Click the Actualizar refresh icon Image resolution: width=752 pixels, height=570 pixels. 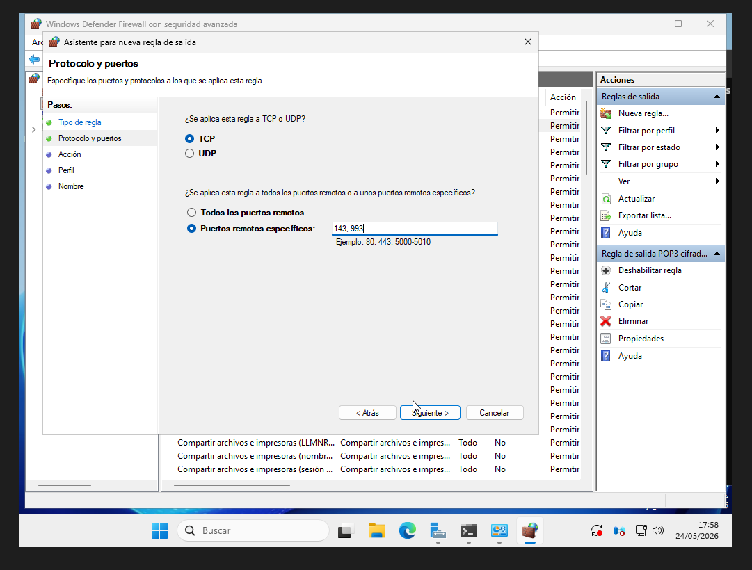click(606, 199)
